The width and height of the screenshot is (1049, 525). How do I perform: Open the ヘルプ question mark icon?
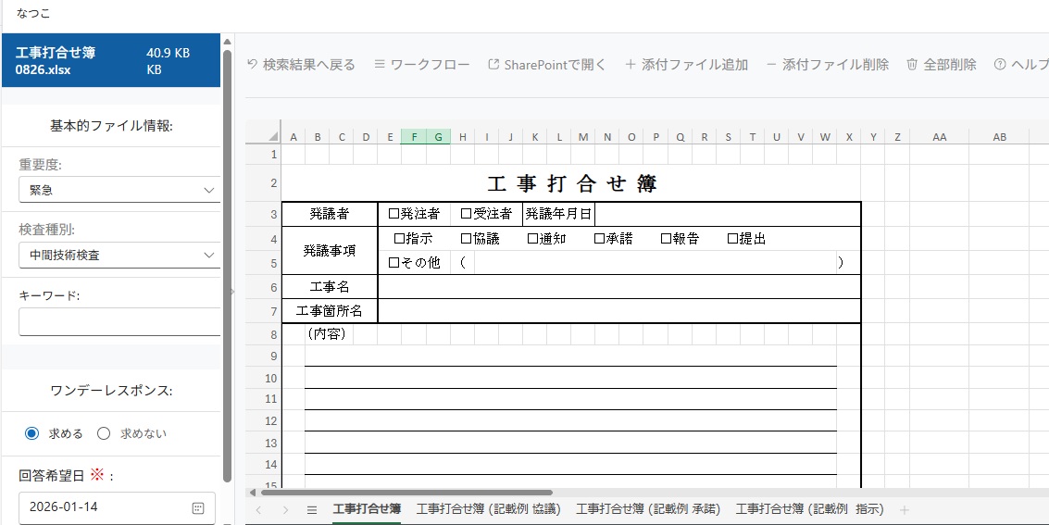tap(1000, 65)
